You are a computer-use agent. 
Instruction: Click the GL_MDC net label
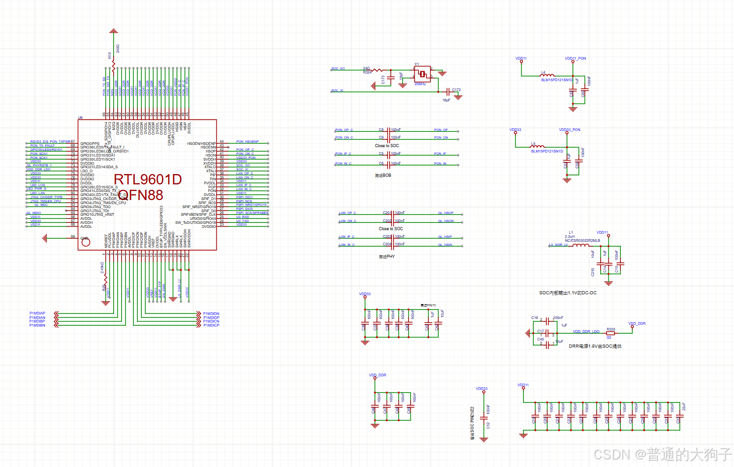pos(41,205)
